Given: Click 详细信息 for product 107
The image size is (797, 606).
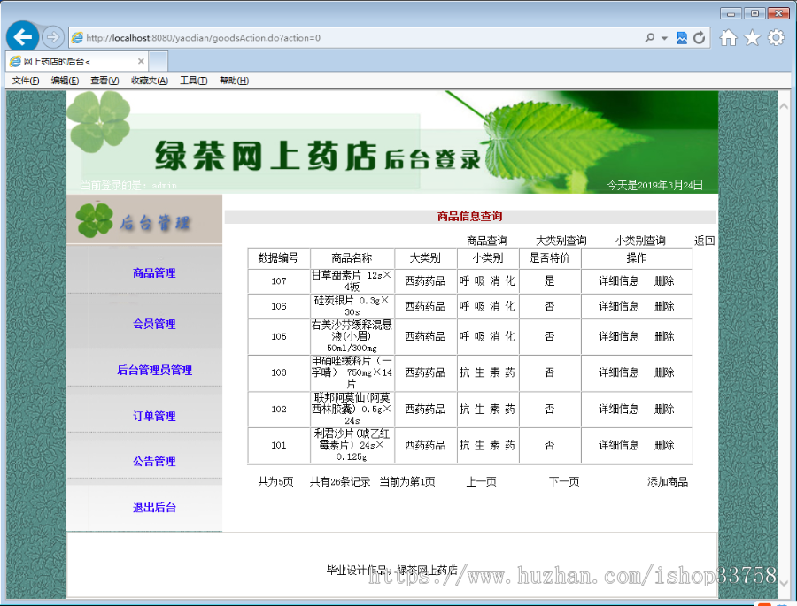Looking at the screenshot, I should [617, 280].
